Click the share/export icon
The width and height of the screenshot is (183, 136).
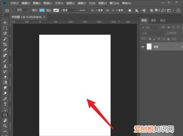pos(178,10)
